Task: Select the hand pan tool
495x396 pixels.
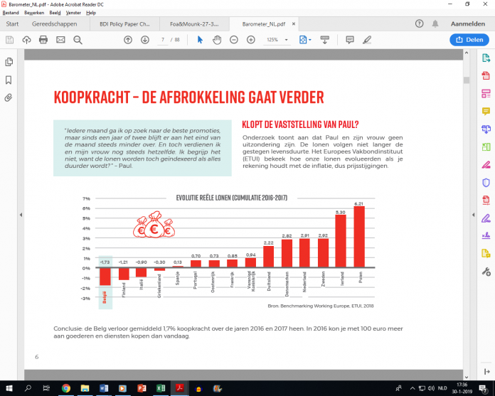Action: 217,40
